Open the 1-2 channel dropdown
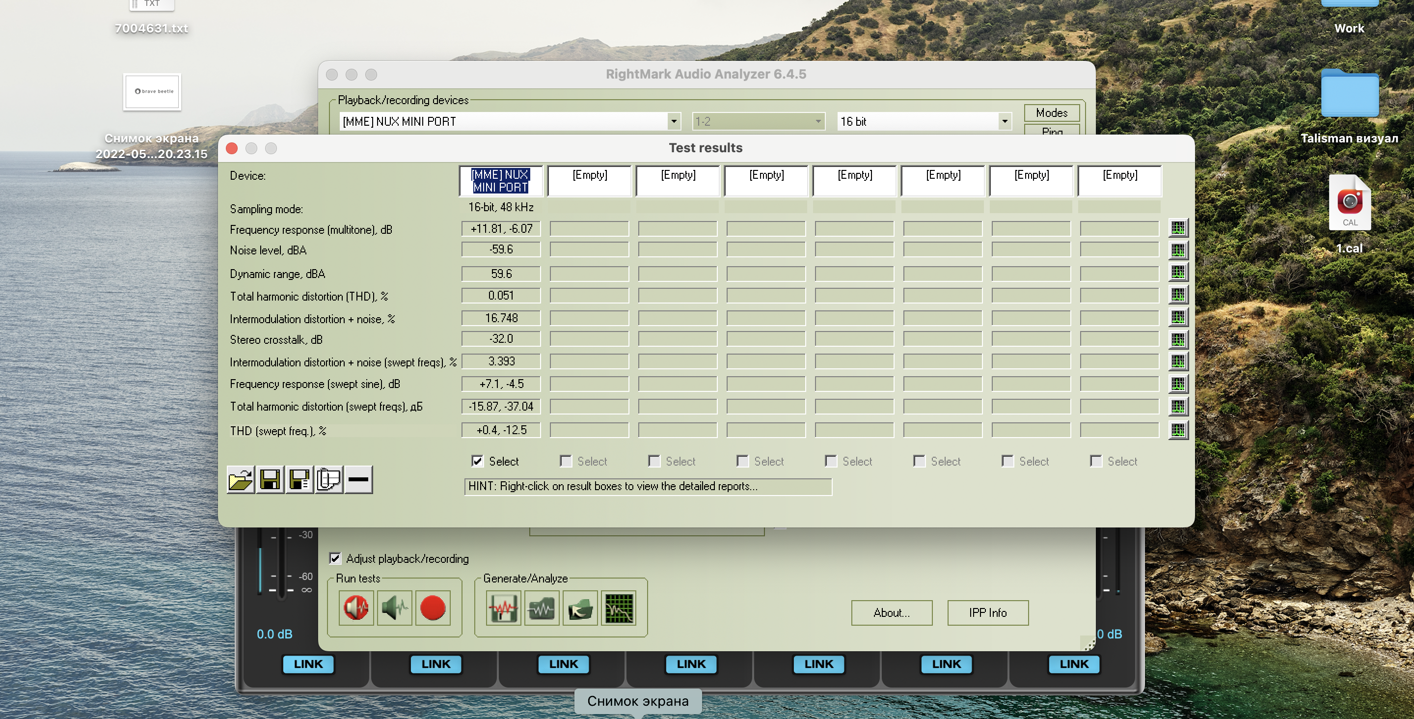The height and width of the screenshot is (719, 1414). click(818, 121)
